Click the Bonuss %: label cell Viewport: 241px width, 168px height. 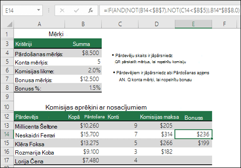coord(39,88)
